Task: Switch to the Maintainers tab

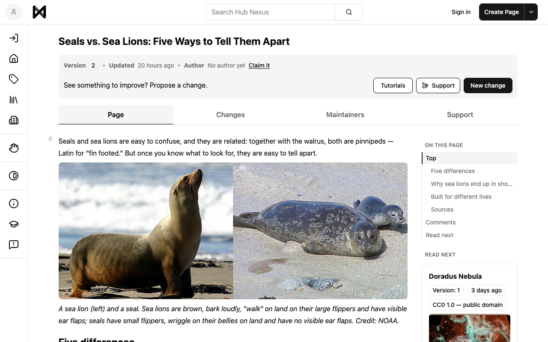Action: 345,115
